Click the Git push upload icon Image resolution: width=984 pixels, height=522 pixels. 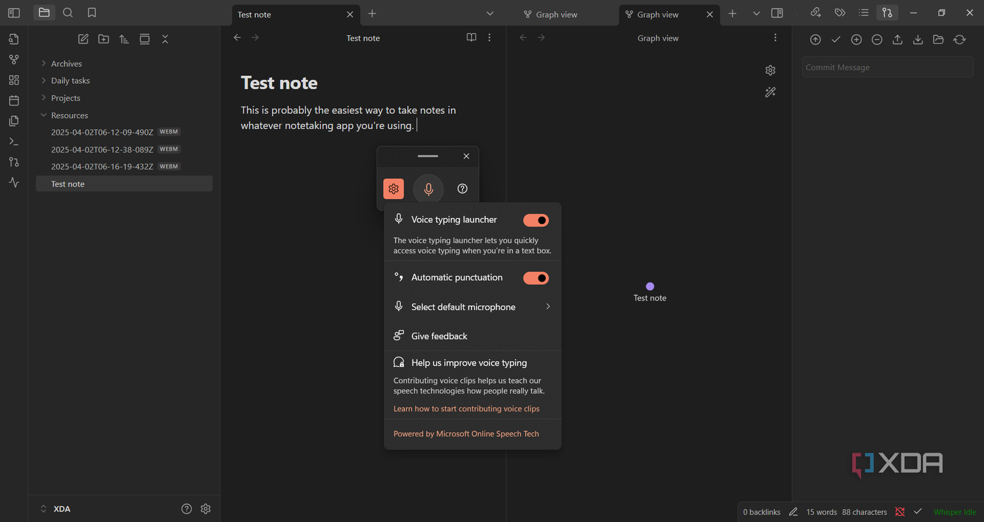pos(897,39)
